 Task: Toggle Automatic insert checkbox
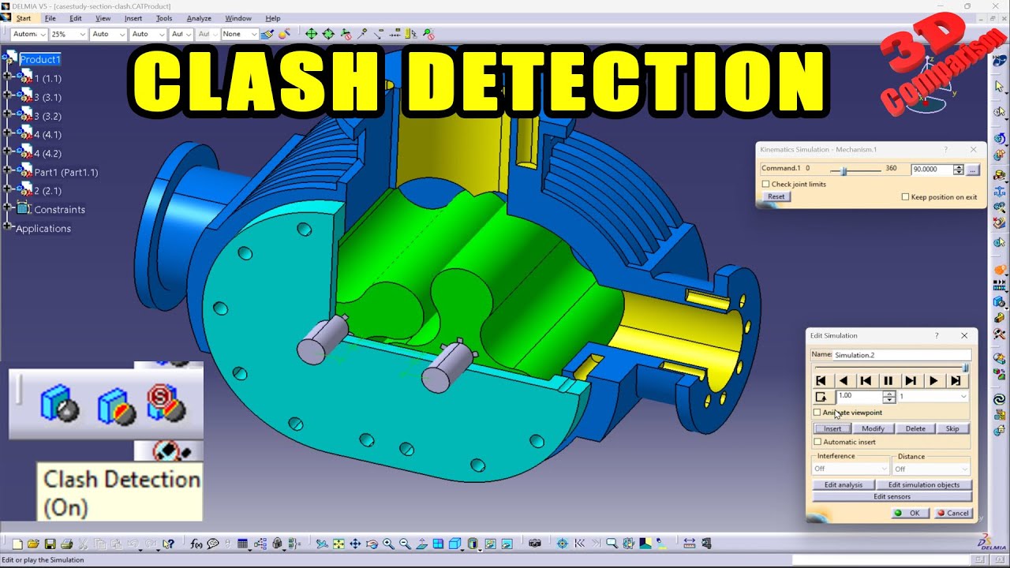click(817, 442)
